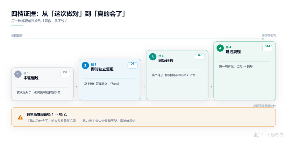The width and height of the screenshot is (287, 141).
Task: Select the D7 badge on 同级迁移 card
Action: click(x=200, y=56)
